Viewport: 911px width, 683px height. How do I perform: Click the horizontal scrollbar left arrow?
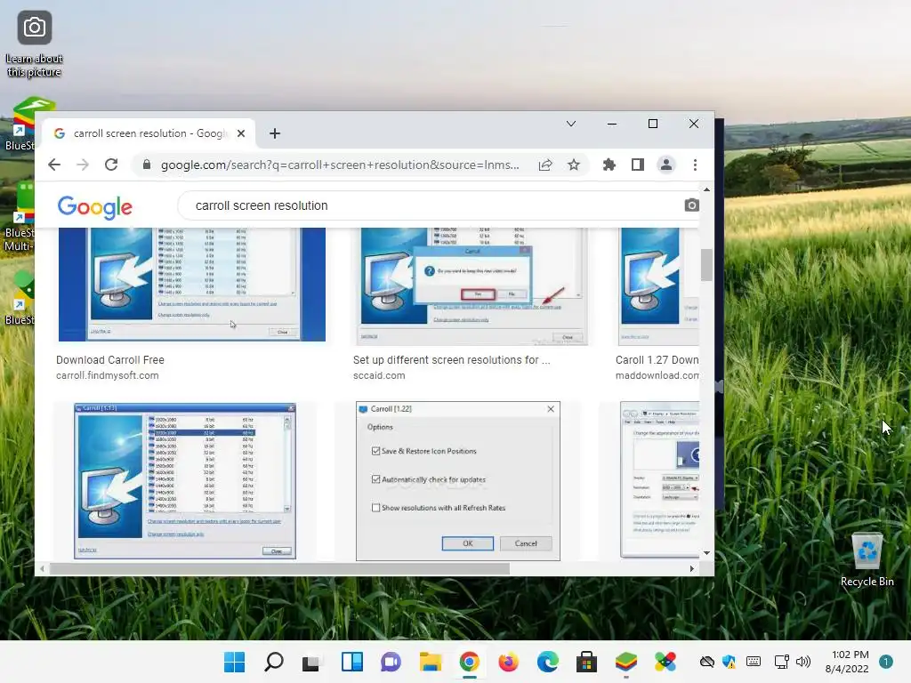coord(43,568)
